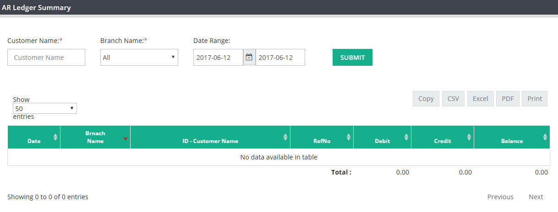This screenshot has height=212, width=558.
Task: Sort table by Debit column
Action: [x=382, y=137]
